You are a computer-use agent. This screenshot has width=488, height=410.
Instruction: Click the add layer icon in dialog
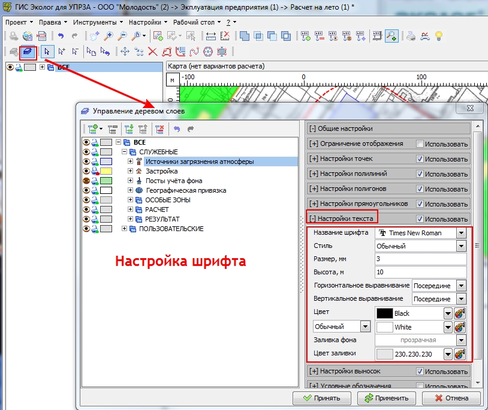[92, 128]
